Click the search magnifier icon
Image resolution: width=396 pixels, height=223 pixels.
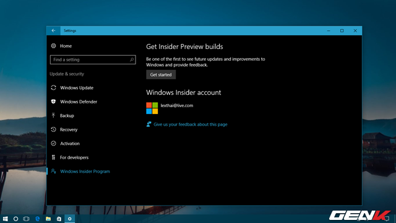pos(132,59)
